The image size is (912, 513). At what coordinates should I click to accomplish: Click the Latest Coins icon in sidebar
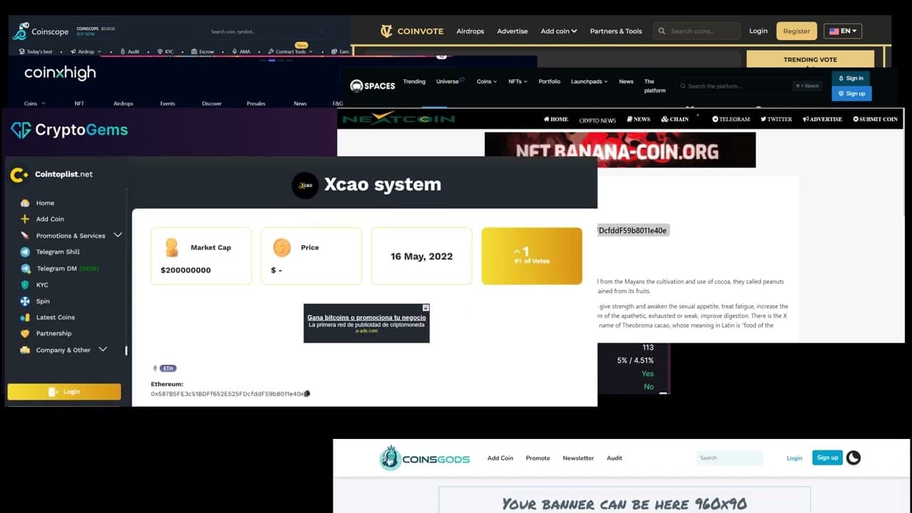click(25, 318)
